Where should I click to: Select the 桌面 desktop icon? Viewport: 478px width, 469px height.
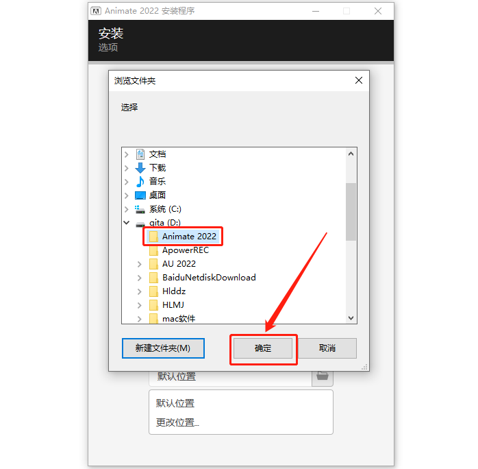coord(140,195)
